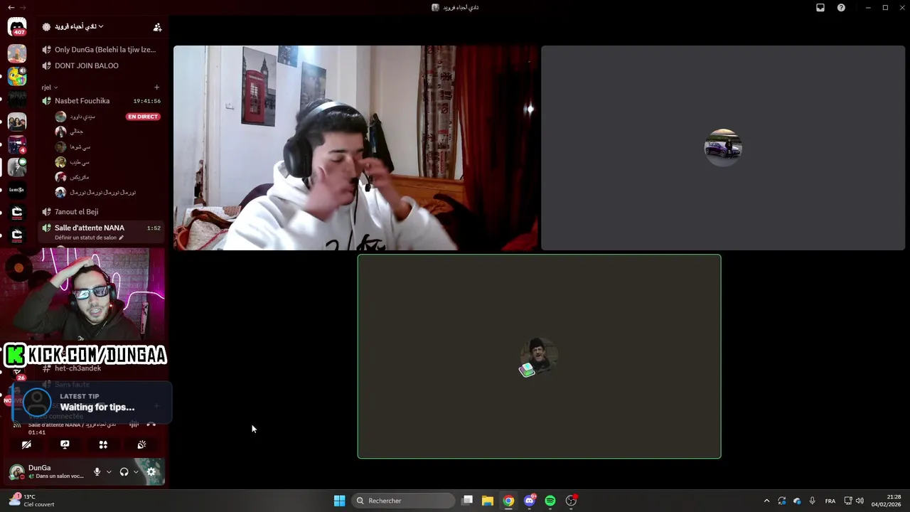910x512 pixels.
Task: Open OBS Studio from taskbar
Action: pos(571,501)
